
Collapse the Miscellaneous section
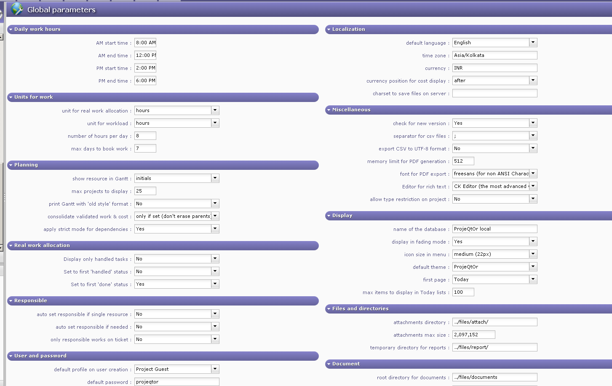click(329, 110)
